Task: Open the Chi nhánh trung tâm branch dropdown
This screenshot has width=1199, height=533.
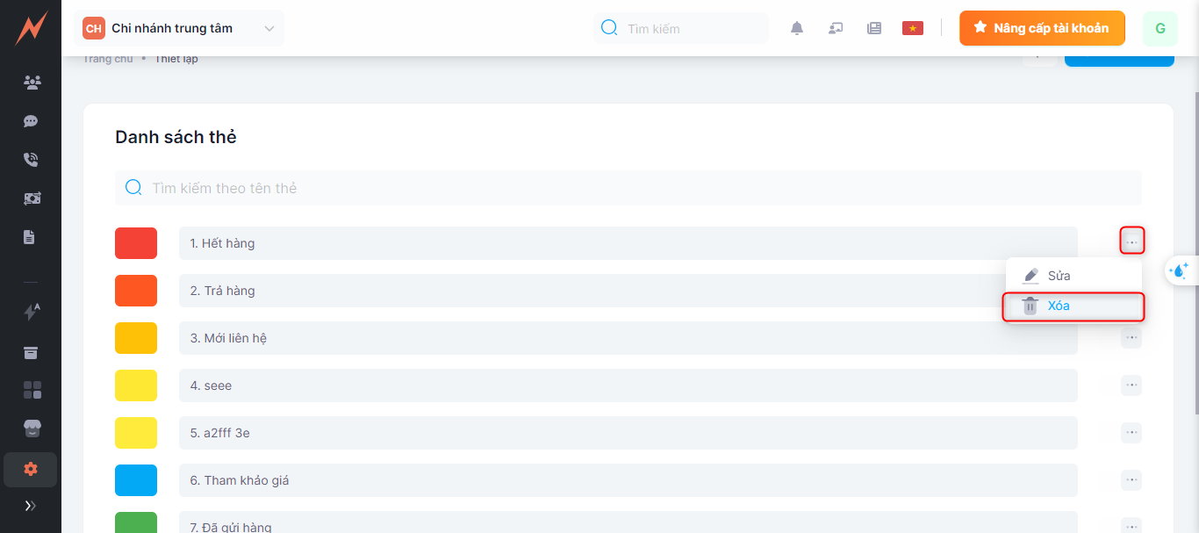Action: pyautogui.click(x=179, y=28)
